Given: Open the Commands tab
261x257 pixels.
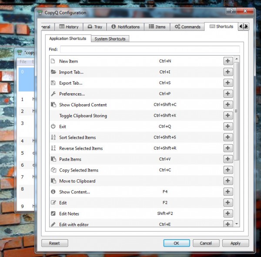Looking at the screenshot, I should coord(187,27).
